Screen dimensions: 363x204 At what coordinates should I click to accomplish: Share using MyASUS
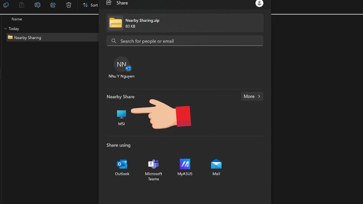tap(185, 167)
